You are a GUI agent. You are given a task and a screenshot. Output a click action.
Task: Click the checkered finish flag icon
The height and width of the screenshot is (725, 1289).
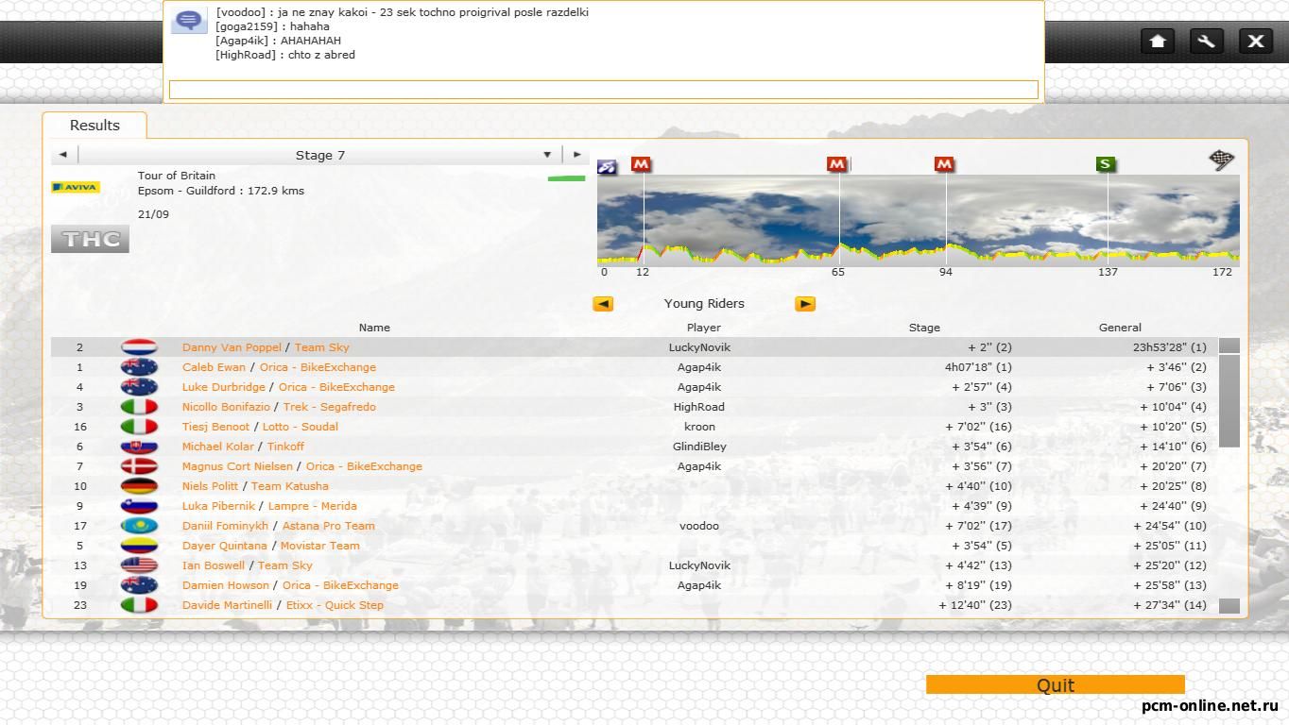[1222, 160]
